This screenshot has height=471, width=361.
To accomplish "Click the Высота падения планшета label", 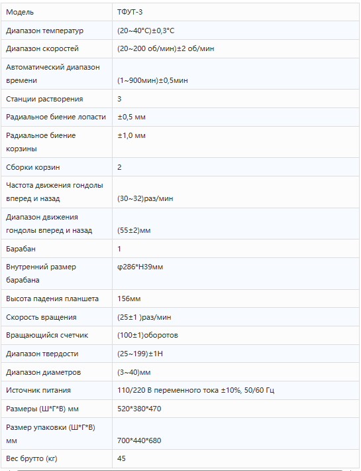I will 52,299.
